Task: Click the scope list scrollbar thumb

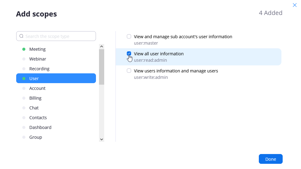Action: (101, 67)
